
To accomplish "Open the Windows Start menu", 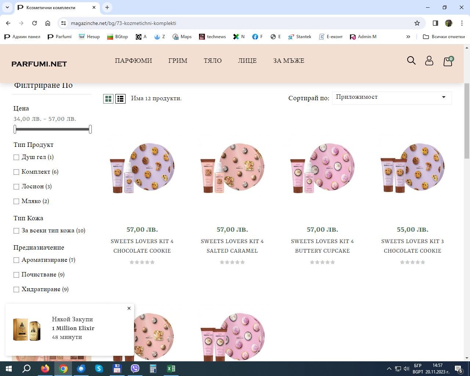I will point(9,369).
